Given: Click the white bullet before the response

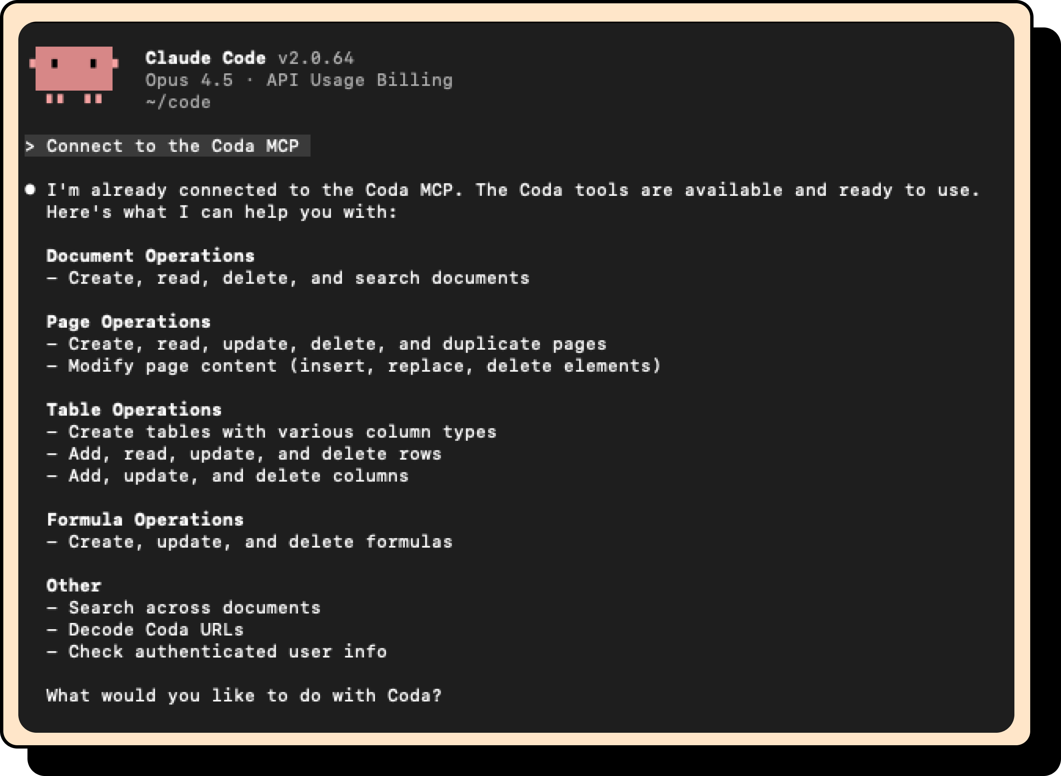Looking at the screenshot, I should (30, 189).
